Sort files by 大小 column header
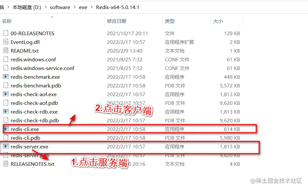This screenshot has width=308, height=190. click(x=218, y=21)
